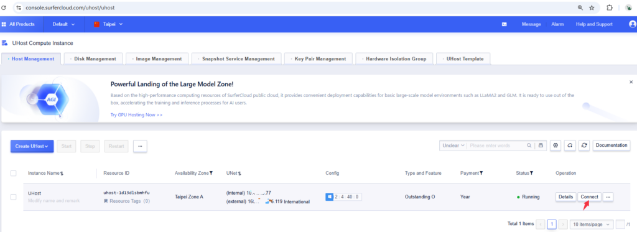
Task: Sort the UNet column
Action: (x=239, y=174)
